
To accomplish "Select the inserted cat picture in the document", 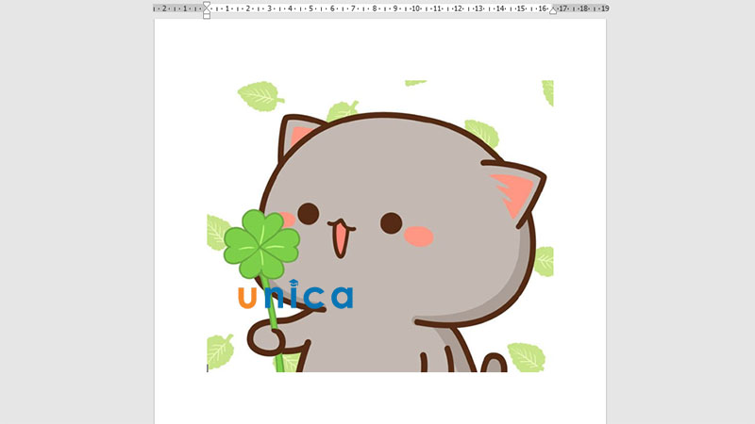I will coord(380,226).
